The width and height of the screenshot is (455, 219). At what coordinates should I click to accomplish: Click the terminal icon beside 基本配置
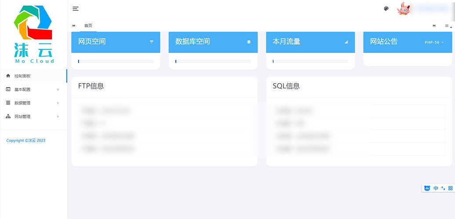(x=8, y=89)
